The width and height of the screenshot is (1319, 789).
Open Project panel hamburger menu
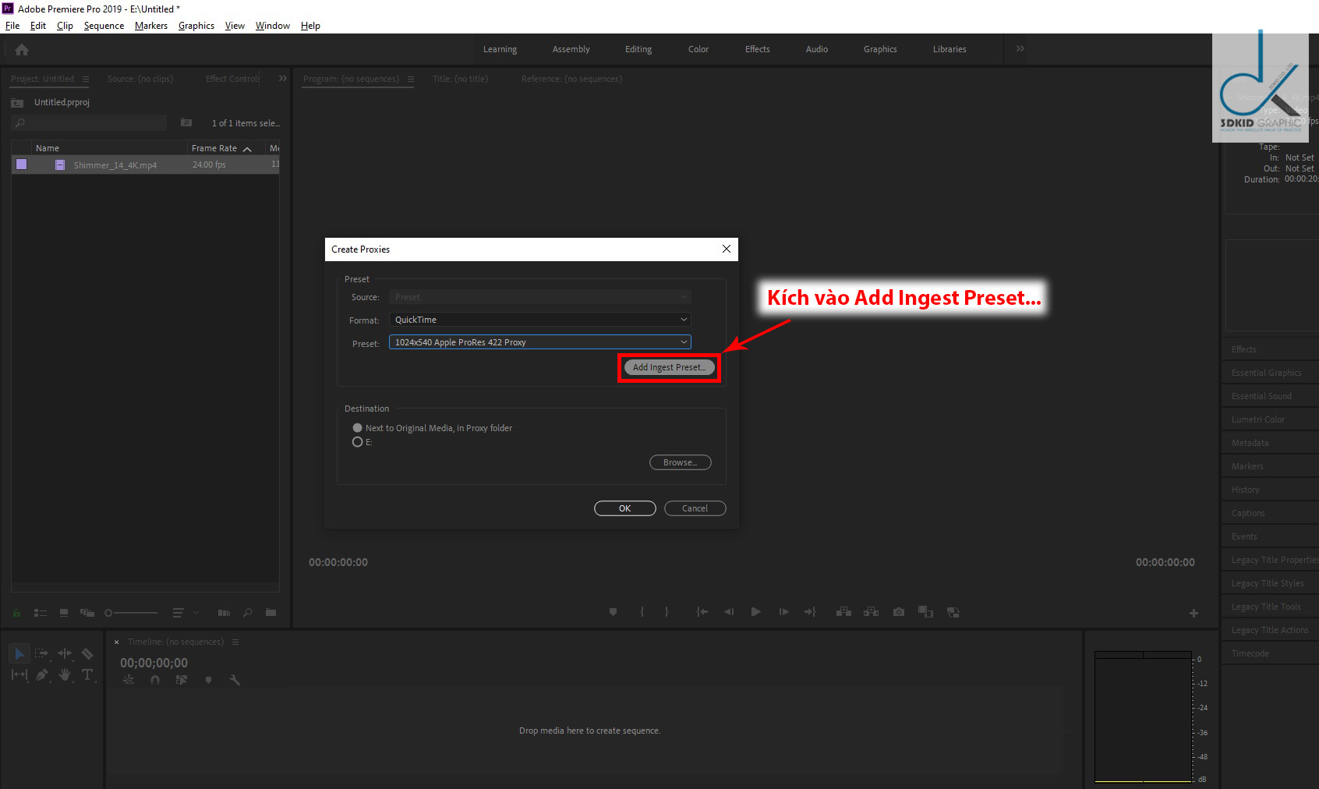[x=86, y=79]
